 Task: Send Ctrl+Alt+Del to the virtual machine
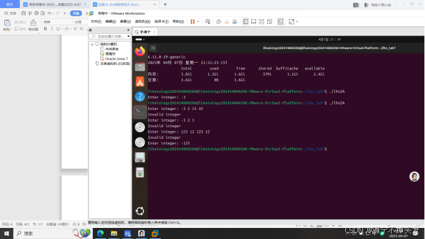[208, 22]
